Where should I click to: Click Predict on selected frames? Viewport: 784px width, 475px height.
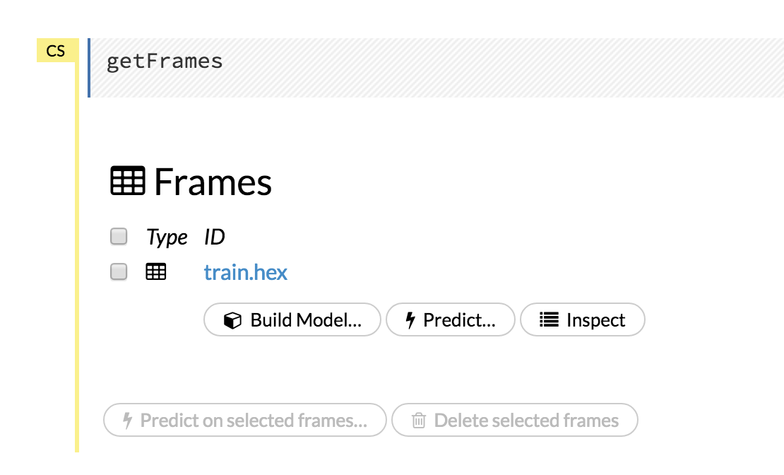click(x=244, y=420)
